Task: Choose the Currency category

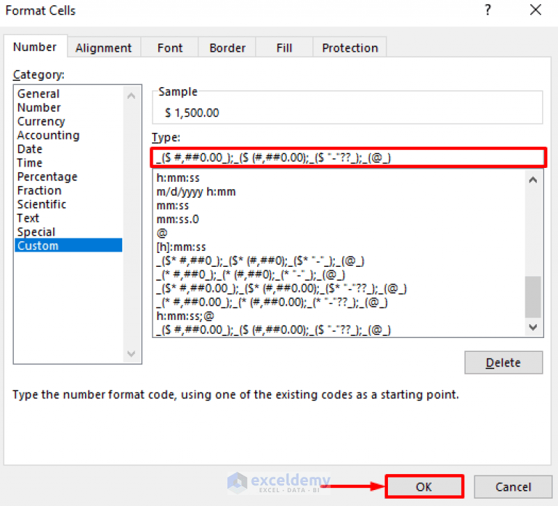Action: coord(68,121)
